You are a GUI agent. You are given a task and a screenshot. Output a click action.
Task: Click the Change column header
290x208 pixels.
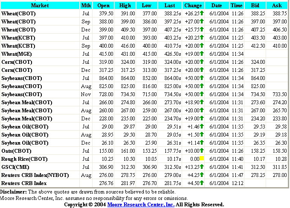(193, 6)
